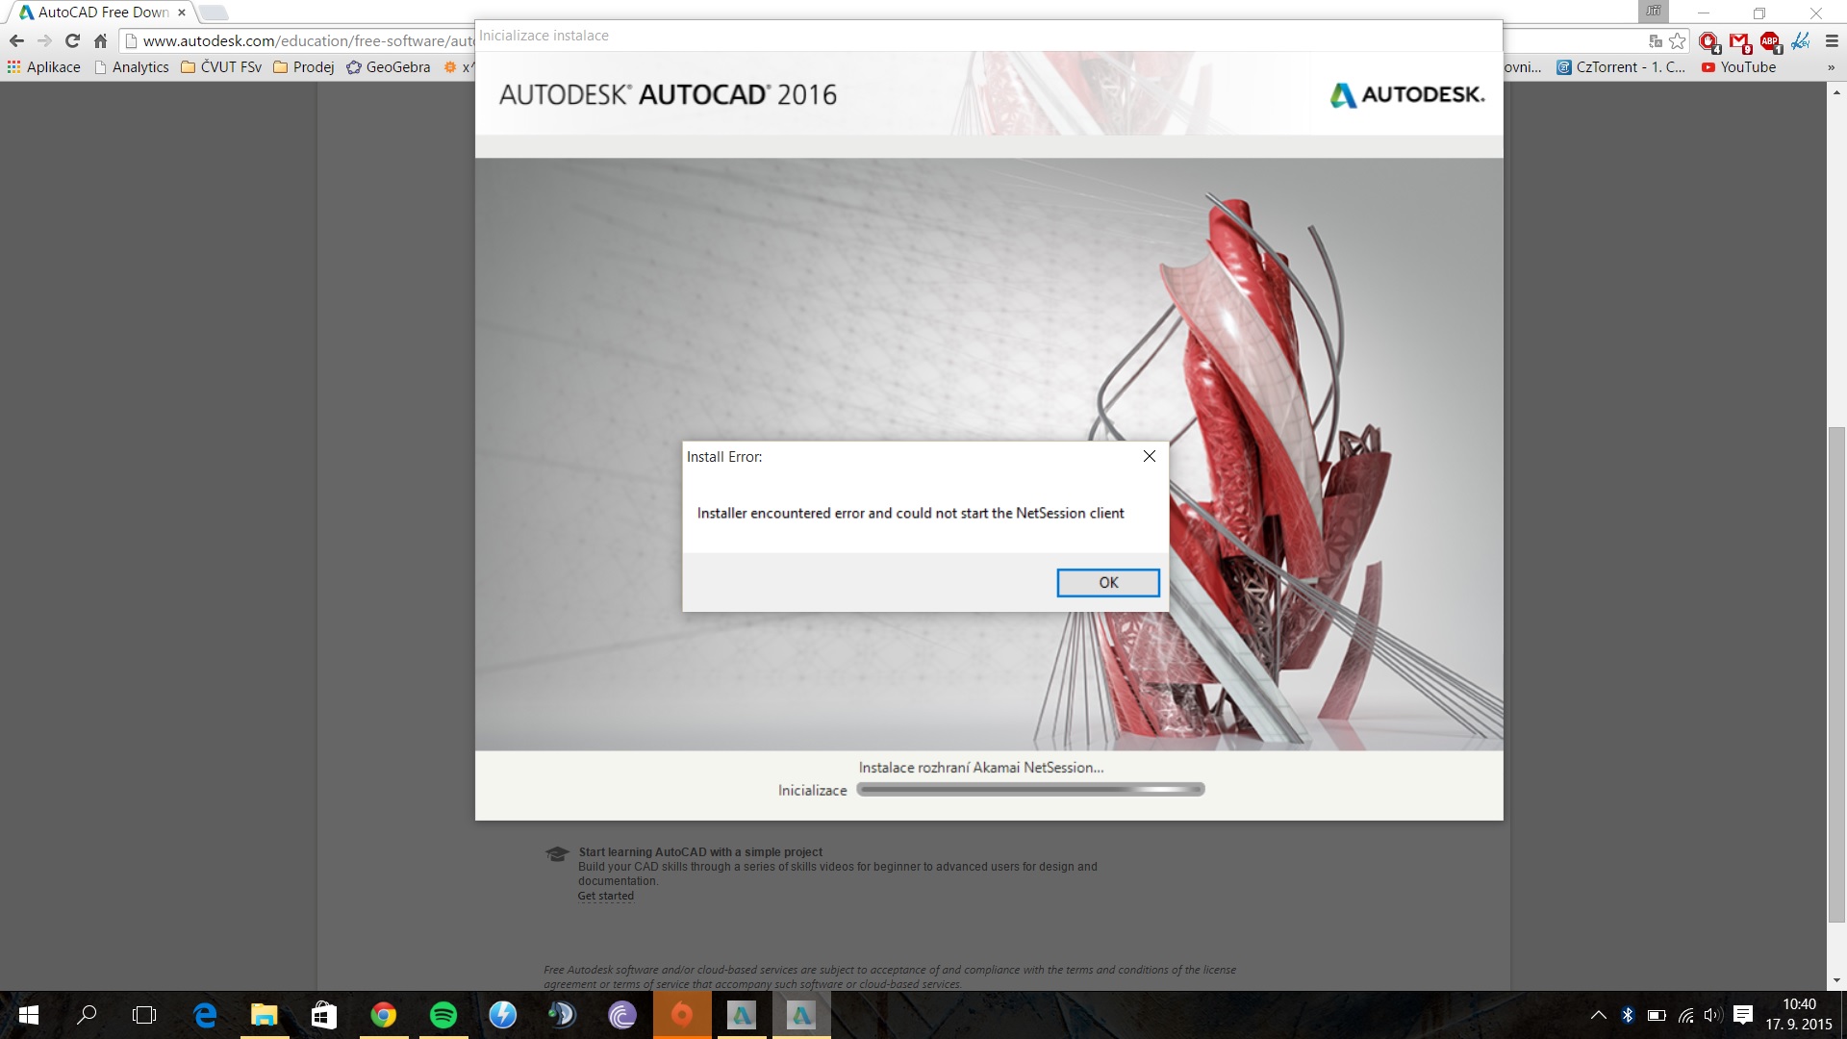The height and width of the screenshot is (1039, 1847).
Task: Open the Jiří Chrome profile button
Action: (1653, 12)
